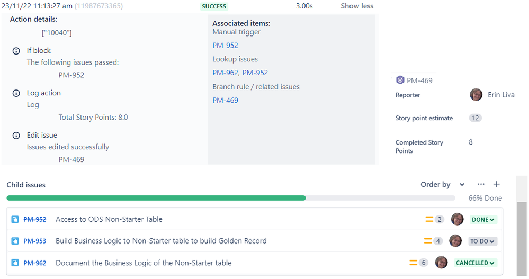Open PM-952 link under Manual trigger
This screenshot has width=529, height=279.
(x=225, y=46)
